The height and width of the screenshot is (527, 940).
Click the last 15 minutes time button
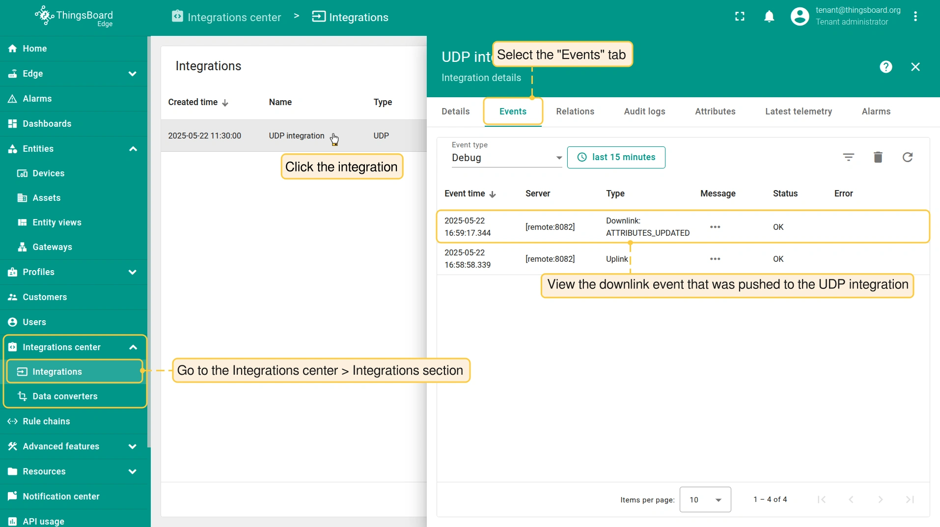click(x=616, y=157)
